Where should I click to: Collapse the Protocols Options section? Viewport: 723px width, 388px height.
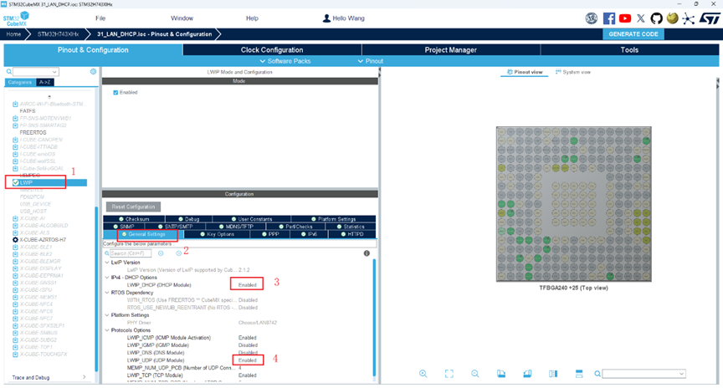[x=107, y=330]
